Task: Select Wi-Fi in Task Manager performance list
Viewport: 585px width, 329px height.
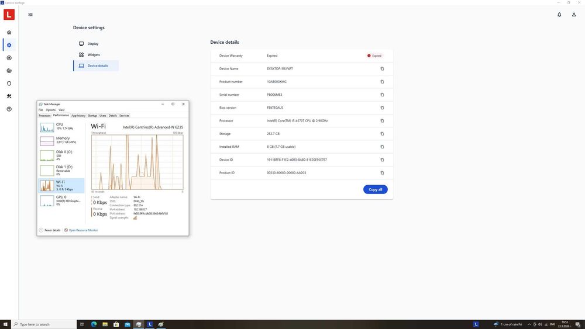Action: click(x=61, y=186)
